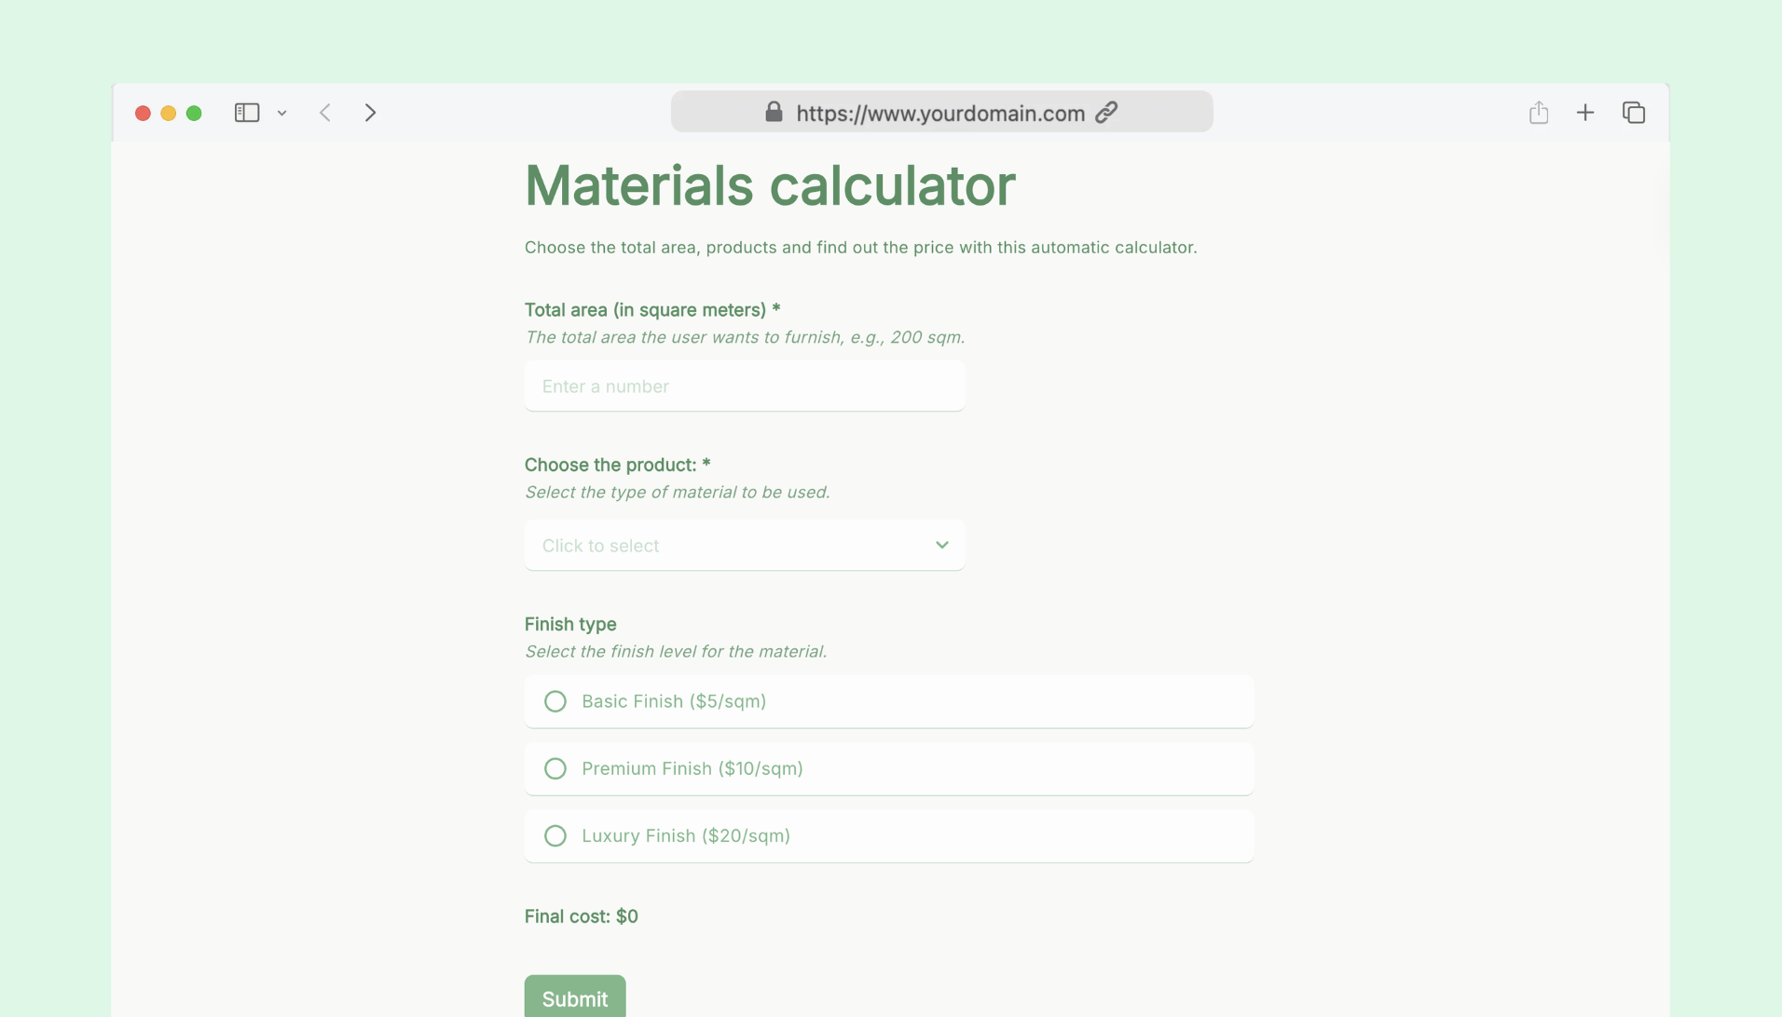1782x1017 pixels.
Task: Click the green fullscreen window button
Action: click(x=194, y=113)
